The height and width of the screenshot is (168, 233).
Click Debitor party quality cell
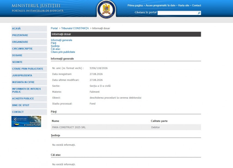(x=155, y=127)
